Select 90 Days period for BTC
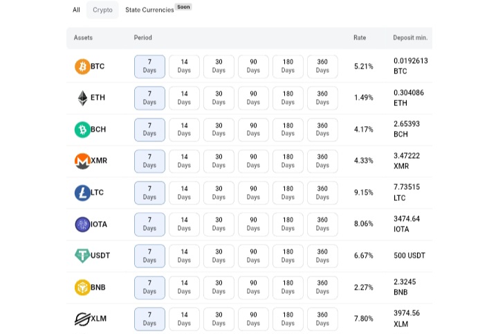Viewport: 498px width, 334px height. [x=253, y=67]
